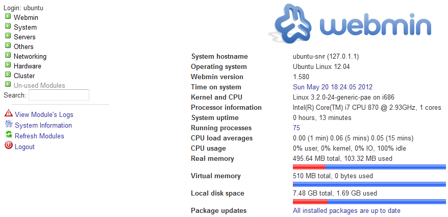Expand the Others category
Screen dimensions: 448x217
pyautogui.click(x=23, y=46)
